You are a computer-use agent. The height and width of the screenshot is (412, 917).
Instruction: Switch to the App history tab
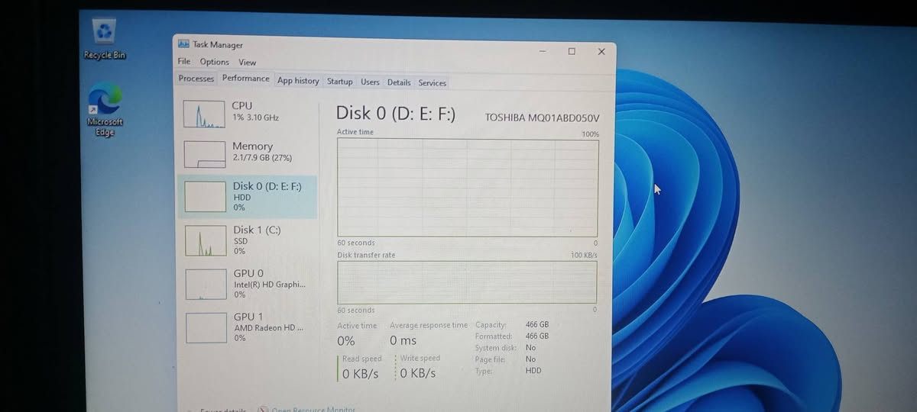tap(298, 81)
